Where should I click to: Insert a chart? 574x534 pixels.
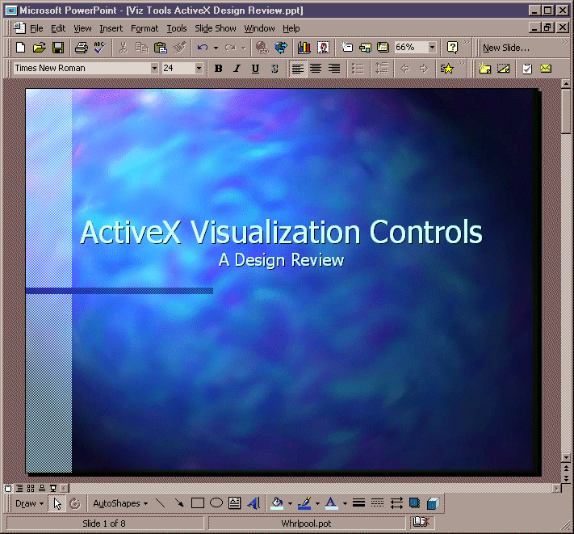tap(304, 47)
